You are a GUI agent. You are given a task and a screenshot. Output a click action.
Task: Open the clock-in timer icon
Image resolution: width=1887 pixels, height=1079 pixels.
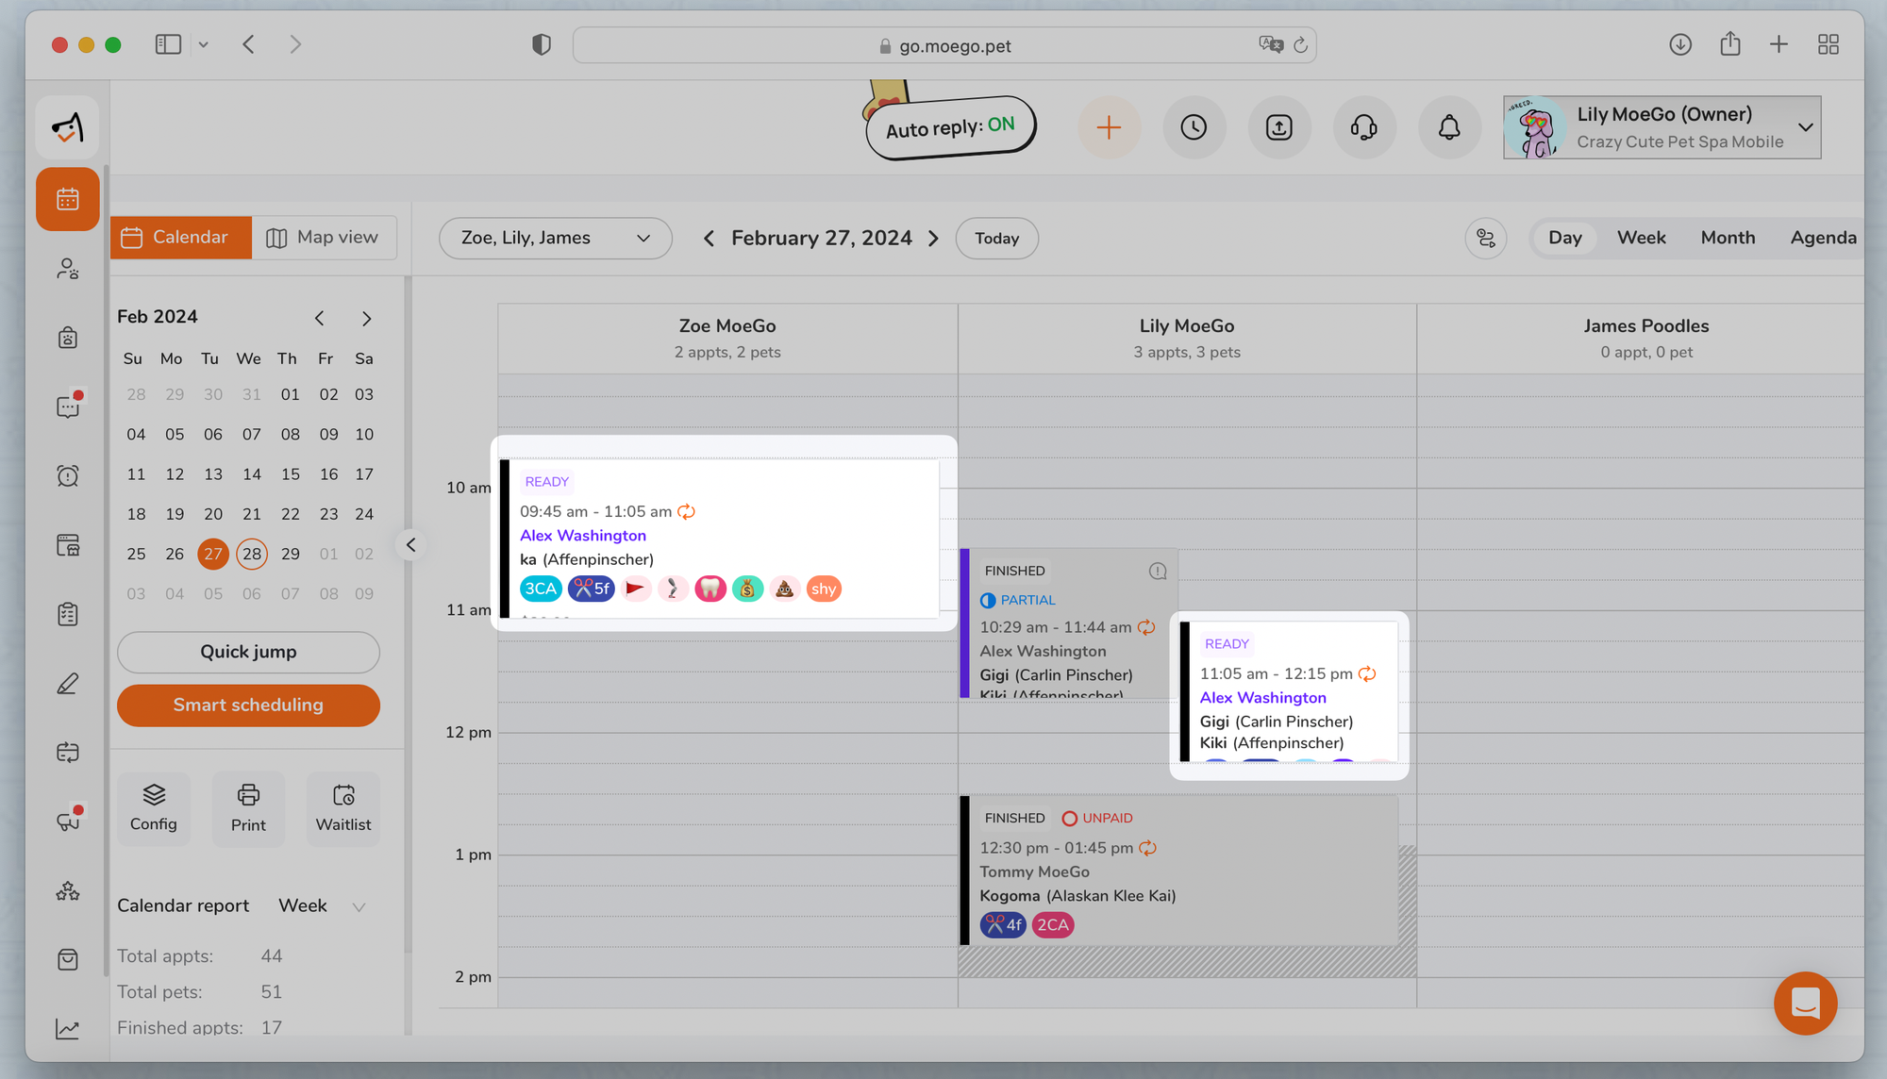pos(1194,127)
